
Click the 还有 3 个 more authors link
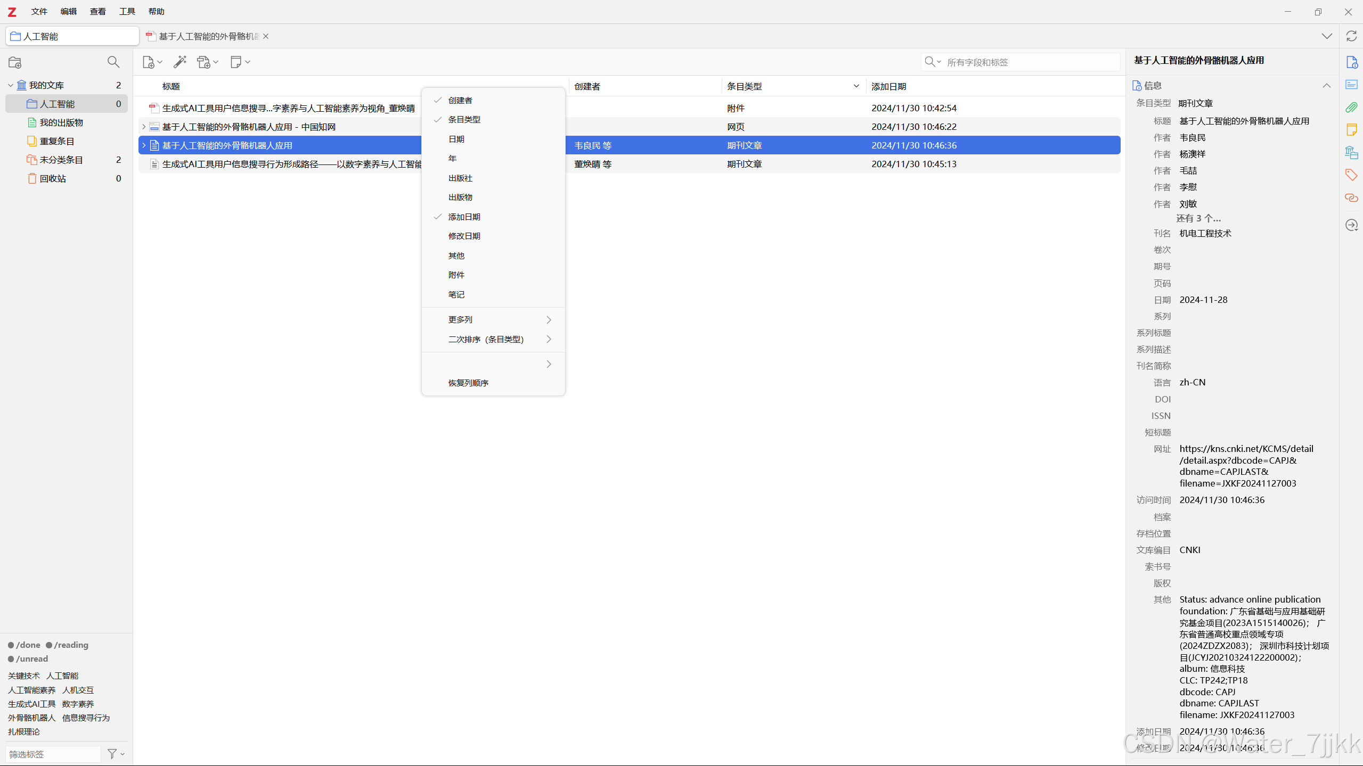coord(1198,218)
